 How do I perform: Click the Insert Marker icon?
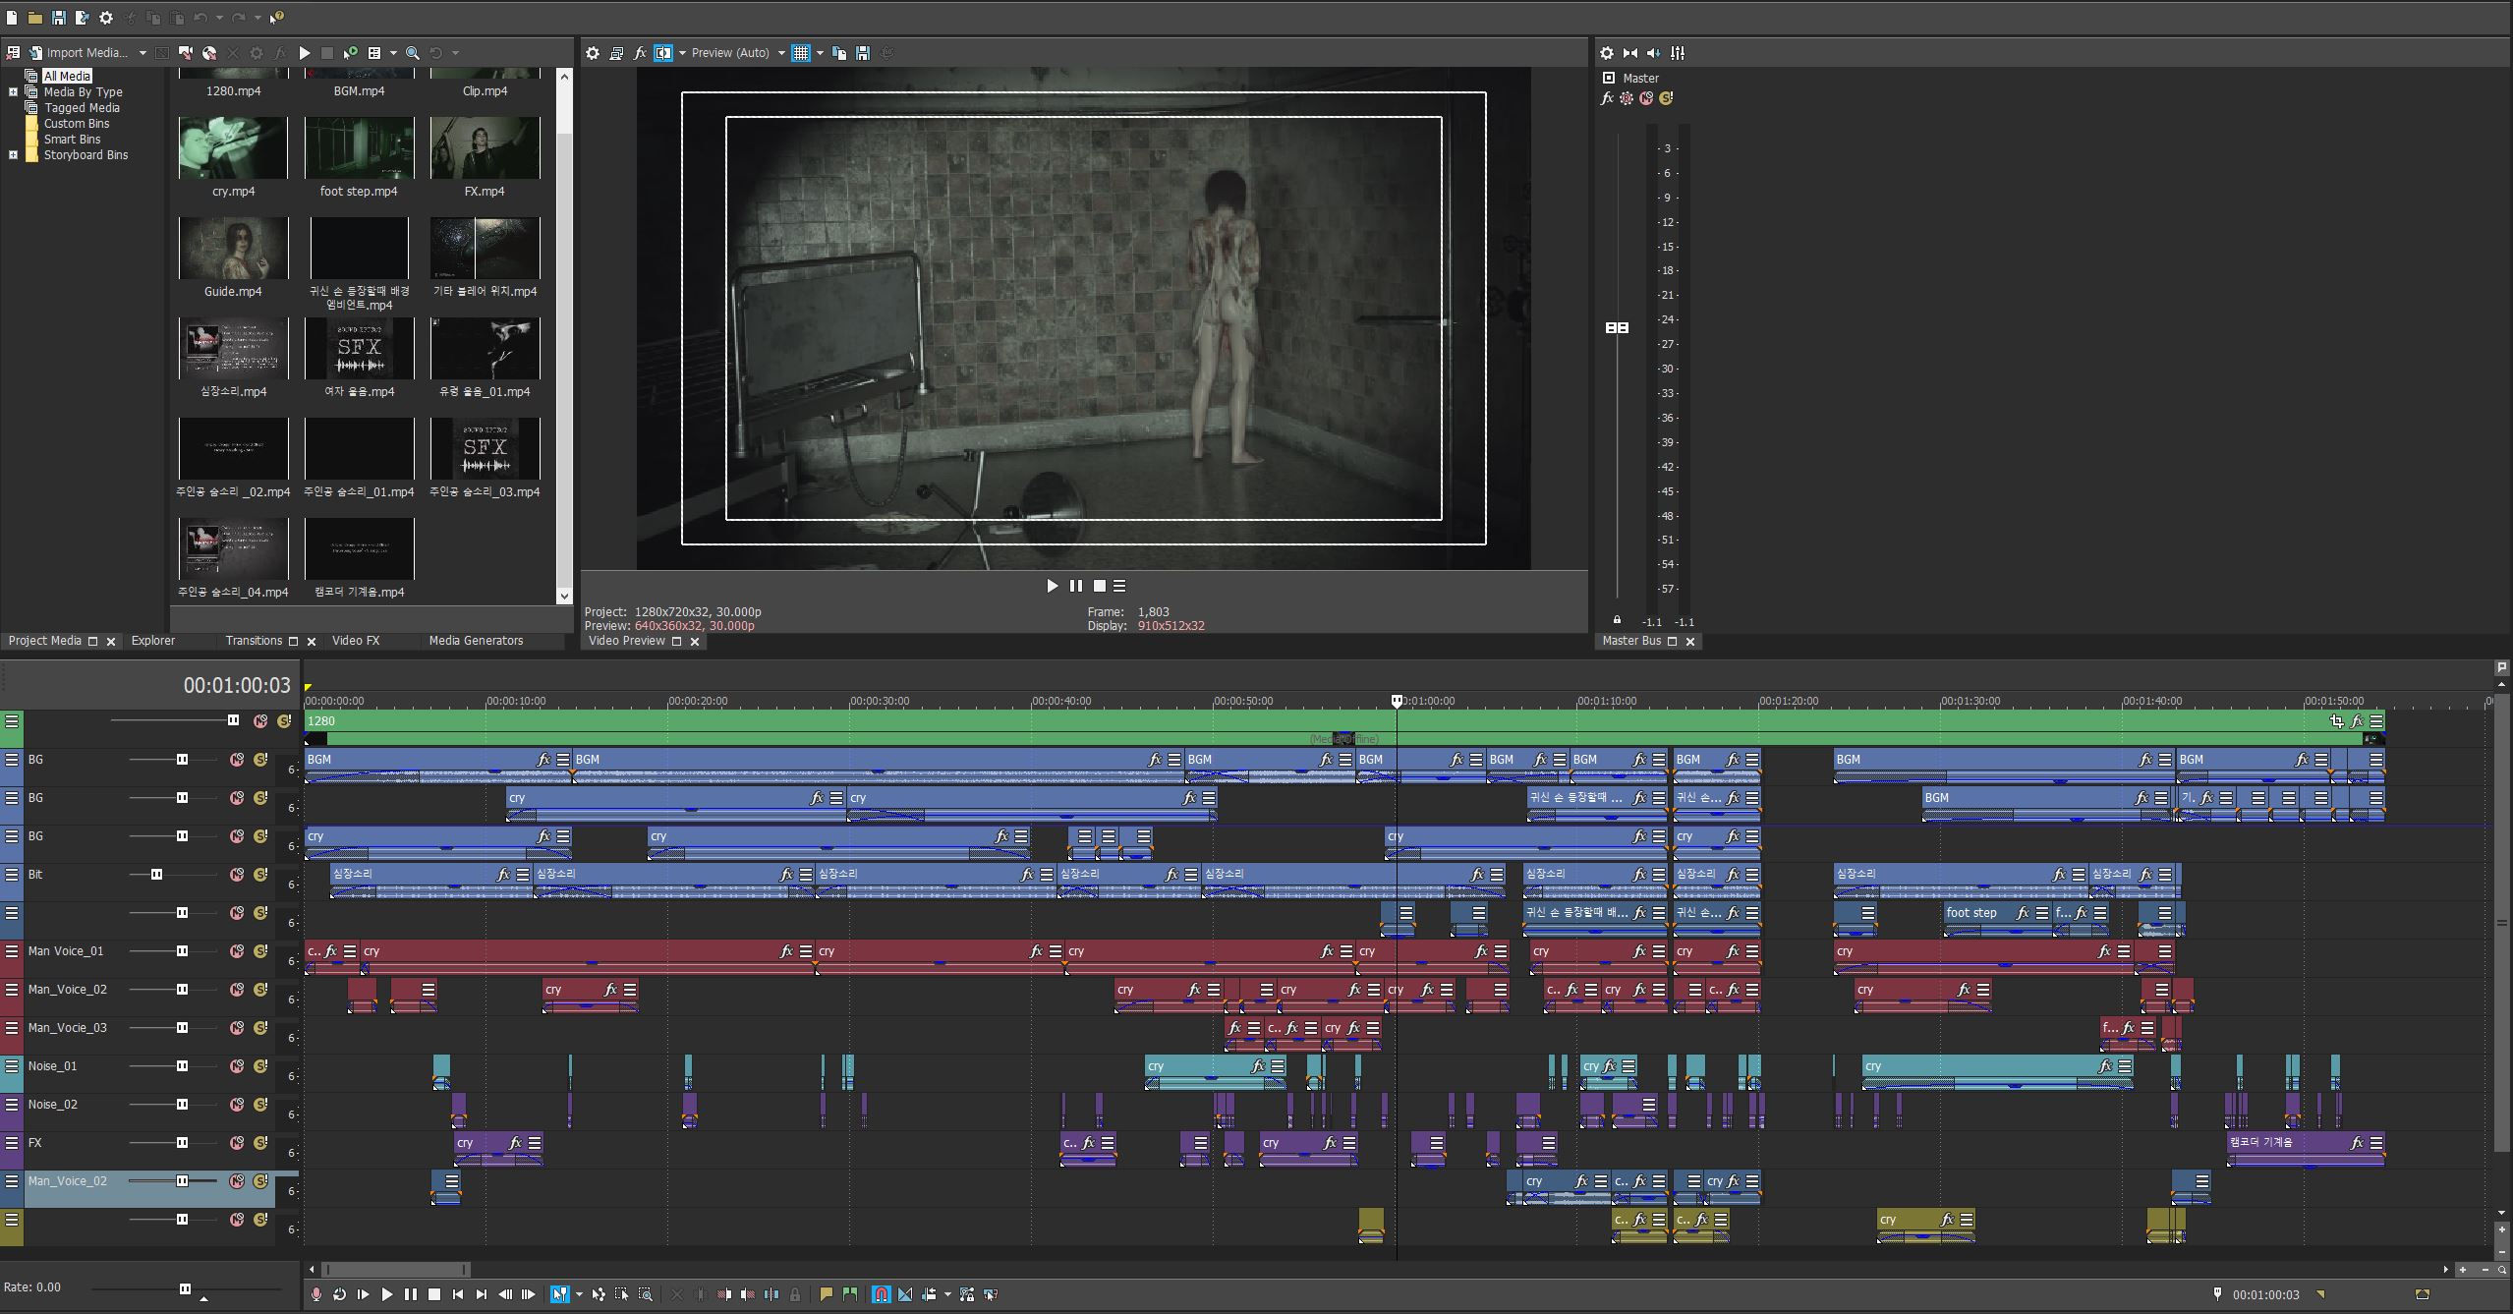(x=826, y=1294)
